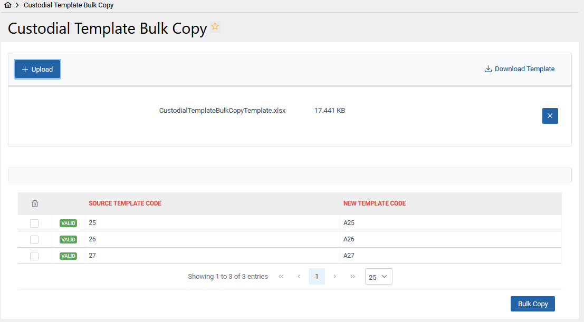
Task: Remove the uploaded file using the X button
Action: (x=550, y=115)
